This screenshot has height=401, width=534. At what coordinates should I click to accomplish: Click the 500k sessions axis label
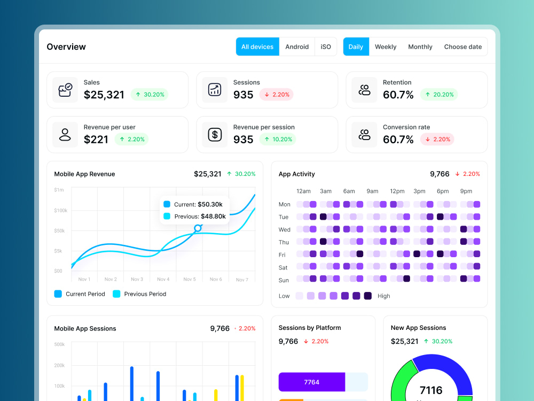(59, 344)
